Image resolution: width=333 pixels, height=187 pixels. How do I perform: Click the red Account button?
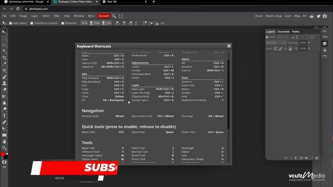point(104,16)
